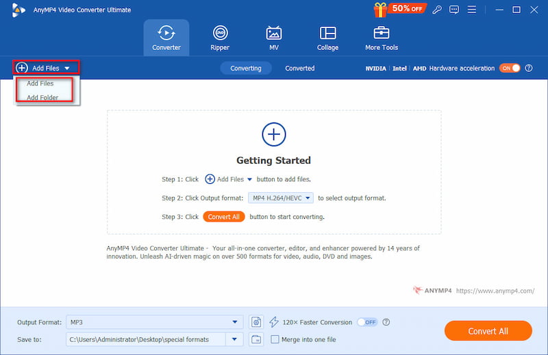Image resolution: width=548 pixels, height=355 pixels.
Task: Click the Add Files plus icon in Step 1
Action: click(x=210, y=179)
